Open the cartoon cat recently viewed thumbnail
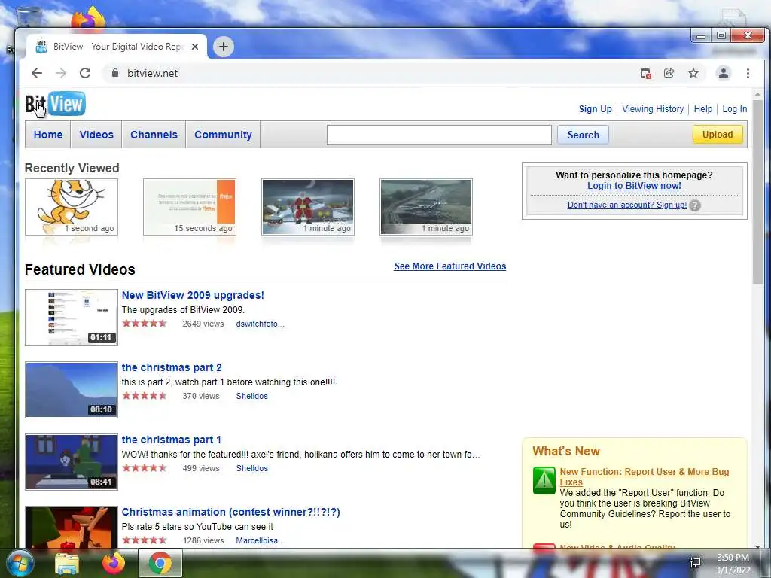 click(72, 207)
